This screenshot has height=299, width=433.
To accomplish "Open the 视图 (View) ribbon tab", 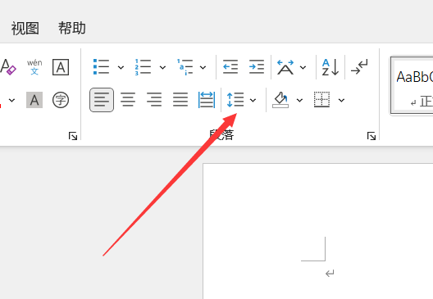I will pos(25,28).
